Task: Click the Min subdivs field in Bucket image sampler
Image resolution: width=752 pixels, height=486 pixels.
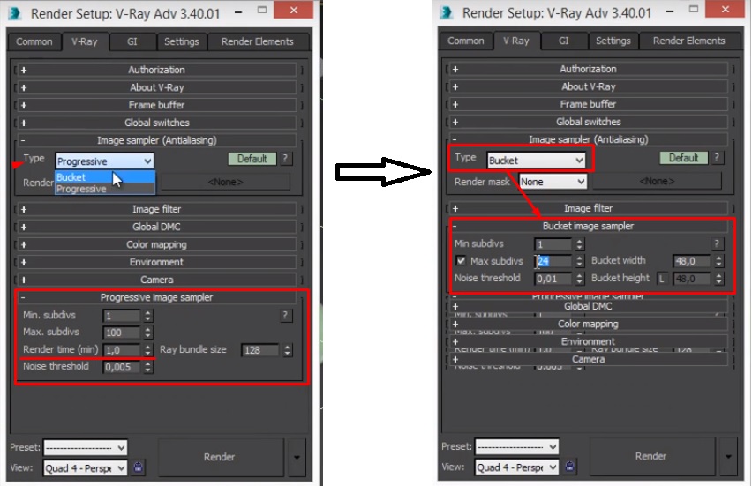Action: [553, 244]
